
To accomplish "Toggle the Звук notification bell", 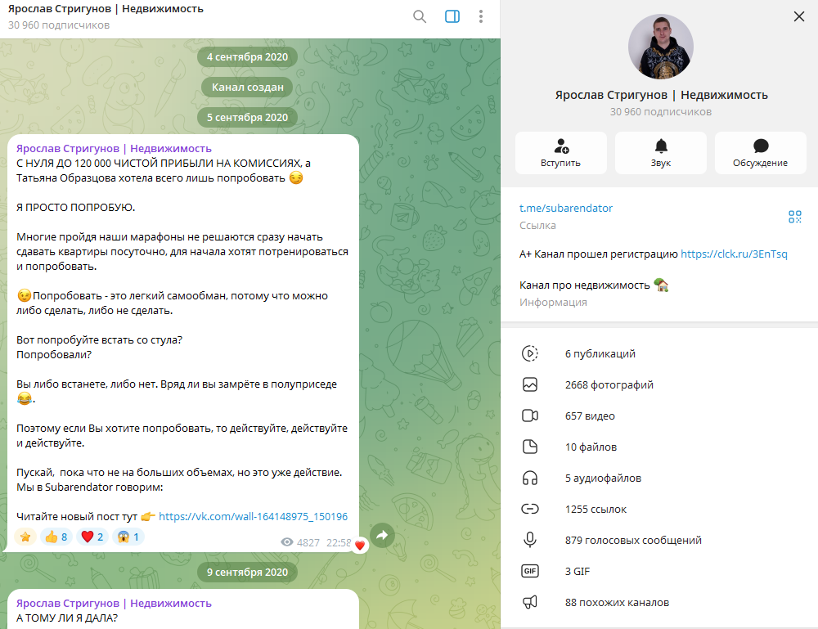I will tap(660, 153).
